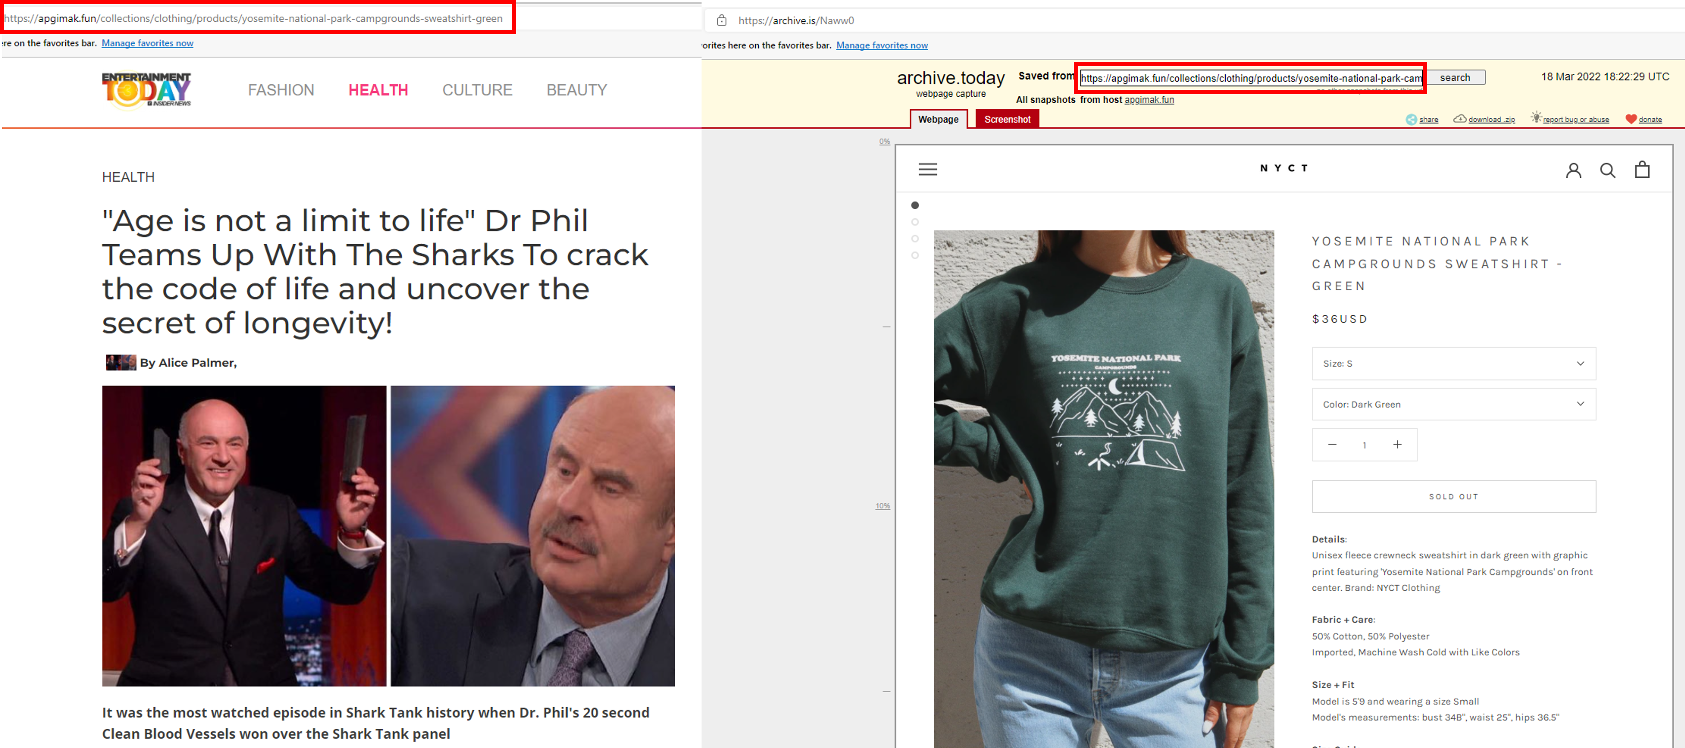Click the magnifier search icon on NYCT page
Image resolution: width=1685 pixels, height=748 pixels.
click(1607, 170)
